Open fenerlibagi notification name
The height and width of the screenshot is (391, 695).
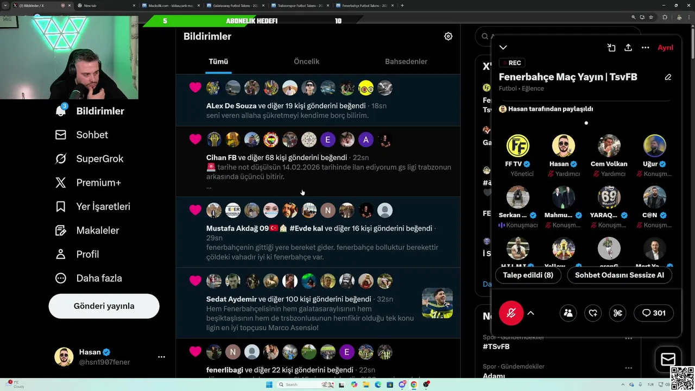[x=224, y=370]
